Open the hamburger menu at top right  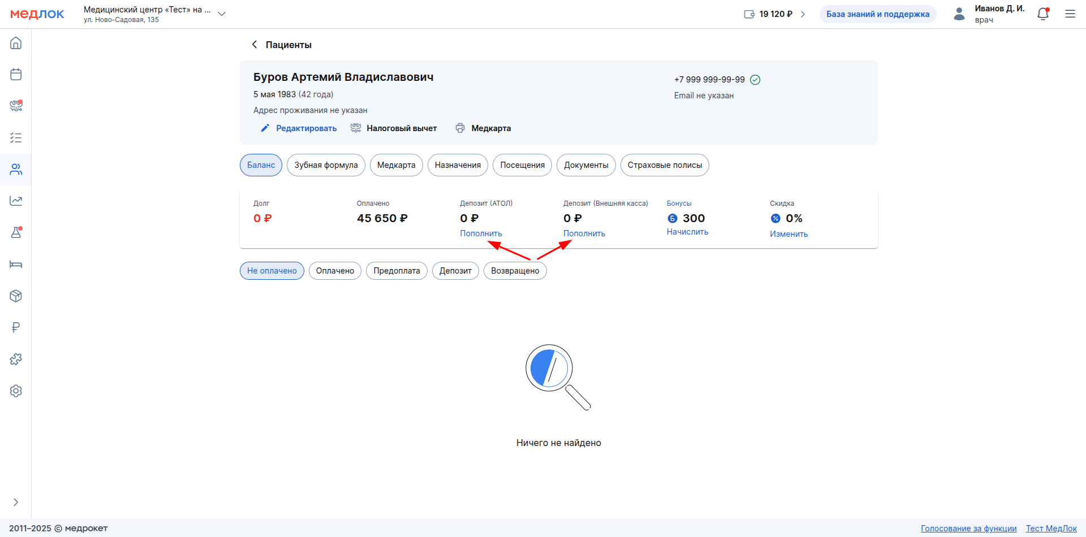click(1070, 14)
